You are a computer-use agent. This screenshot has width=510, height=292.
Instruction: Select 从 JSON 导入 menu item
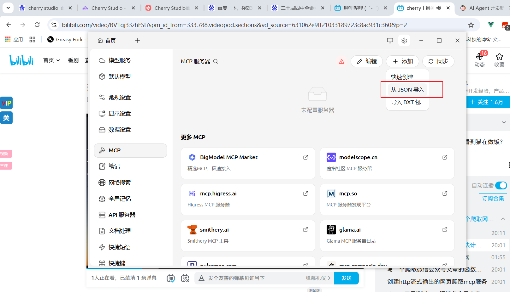[x=407, y=90]
